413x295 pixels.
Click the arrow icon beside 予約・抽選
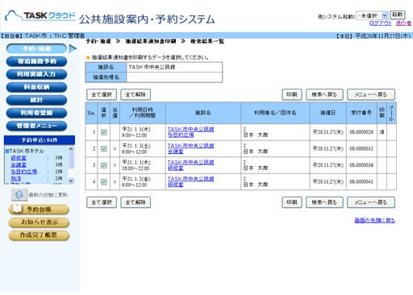pyautogui.click(x=73, y=48)
